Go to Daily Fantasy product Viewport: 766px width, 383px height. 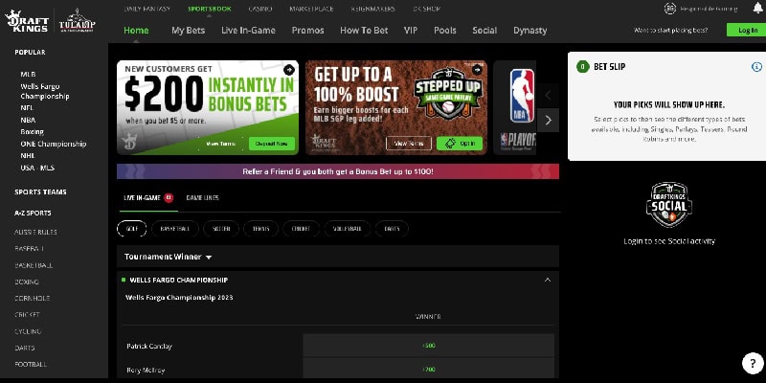[x=147, y=9]
